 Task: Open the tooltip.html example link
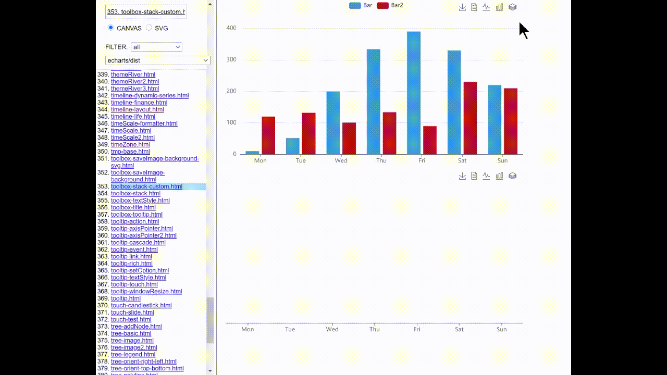125,298
